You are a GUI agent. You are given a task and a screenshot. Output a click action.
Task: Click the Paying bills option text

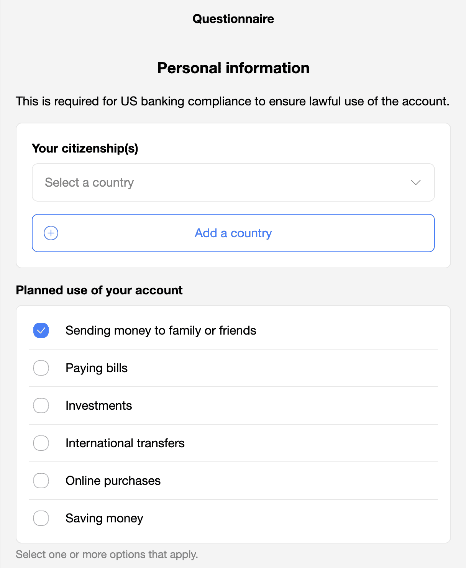pyautogui.click(x=97, y=368)
